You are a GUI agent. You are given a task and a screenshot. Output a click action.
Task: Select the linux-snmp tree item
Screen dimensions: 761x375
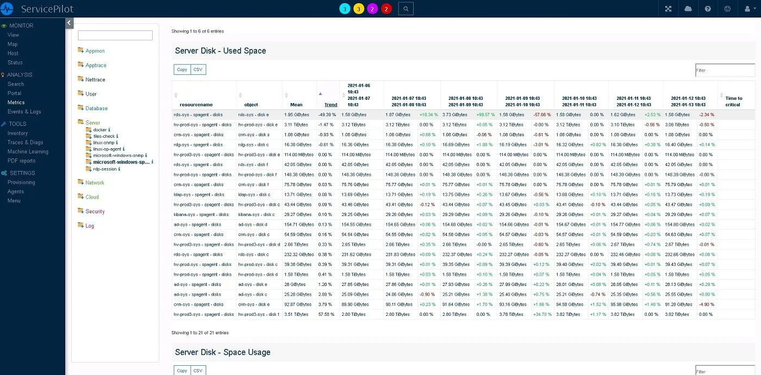click(x=103, y=143)
